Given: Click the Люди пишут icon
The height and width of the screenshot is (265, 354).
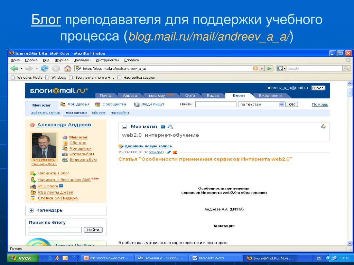Looking at the screenshot, I should pyautogui.click(x=137, y=104).
